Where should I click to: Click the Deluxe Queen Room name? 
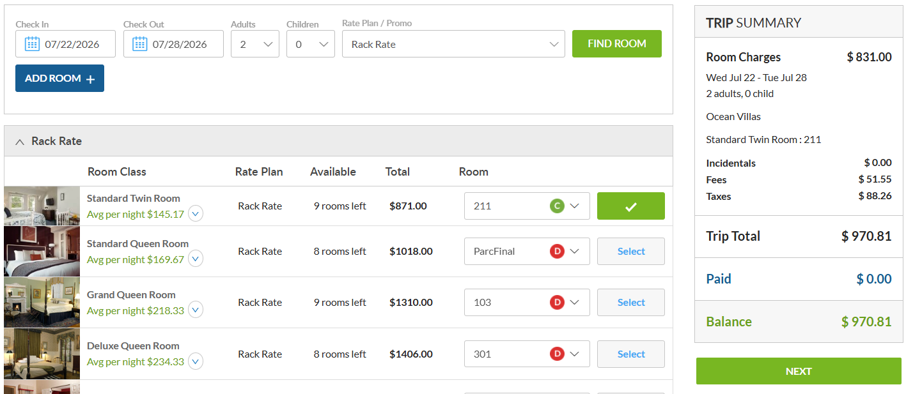tap(133, 345)
